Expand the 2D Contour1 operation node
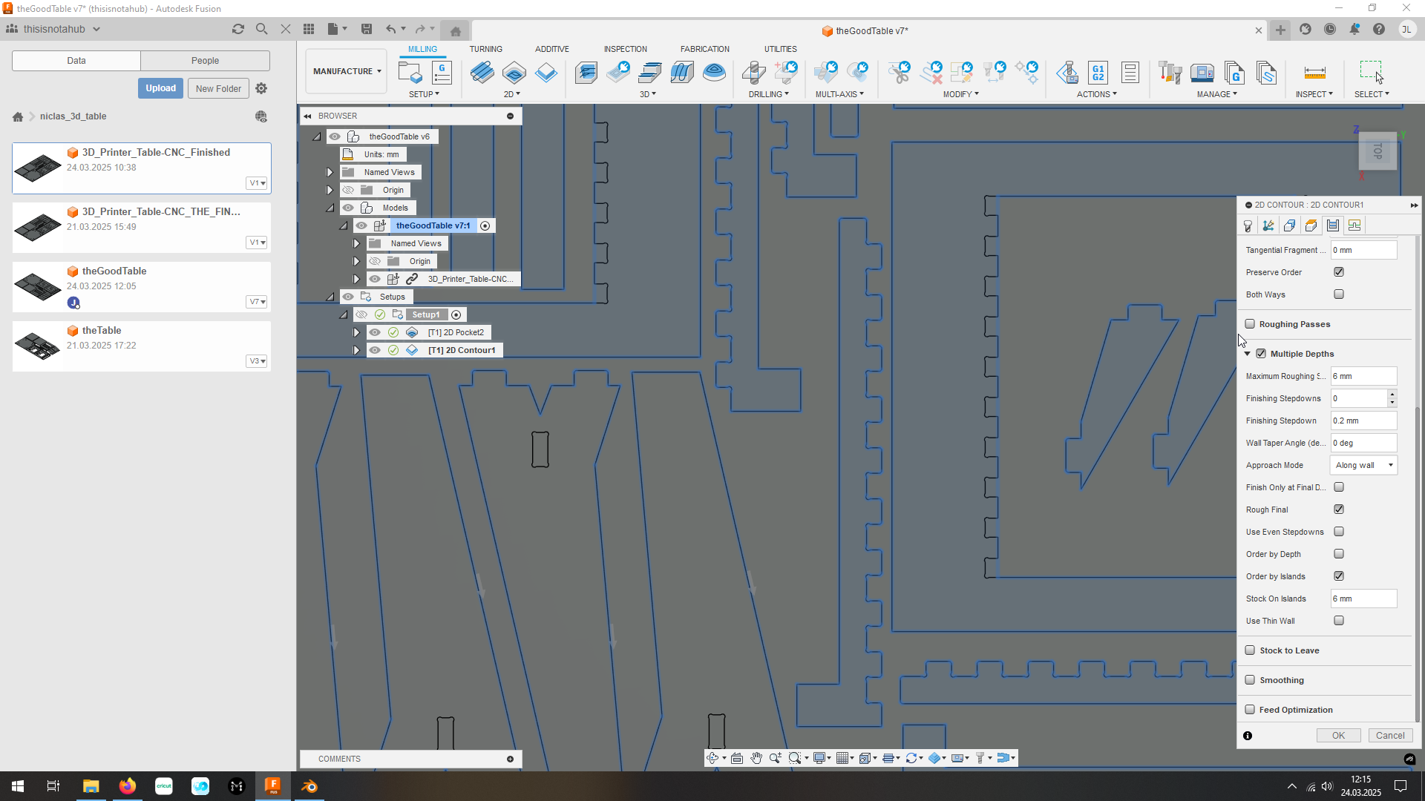1425x801 pixels. coord(356,350)
